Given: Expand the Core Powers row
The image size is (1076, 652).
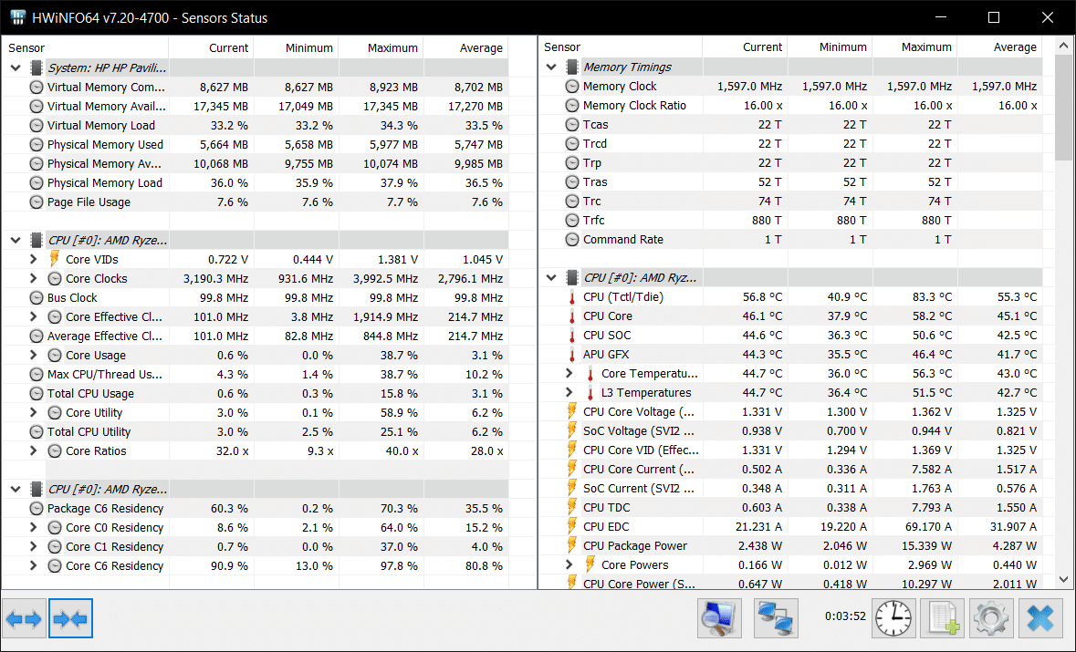Looking at the screenshot, I should coord(569,564).
